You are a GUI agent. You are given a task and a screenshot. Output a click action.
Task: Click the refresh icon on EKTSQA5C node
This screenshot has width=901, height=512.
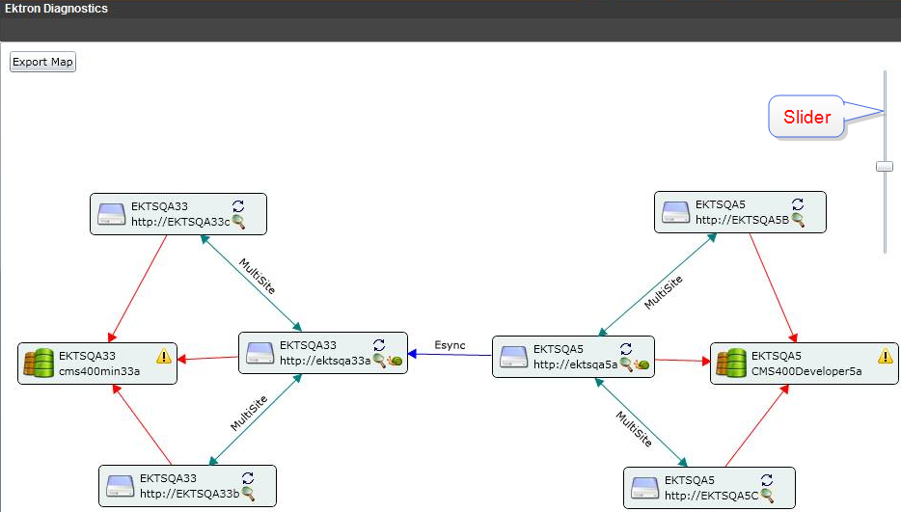(x=767, y=480)
